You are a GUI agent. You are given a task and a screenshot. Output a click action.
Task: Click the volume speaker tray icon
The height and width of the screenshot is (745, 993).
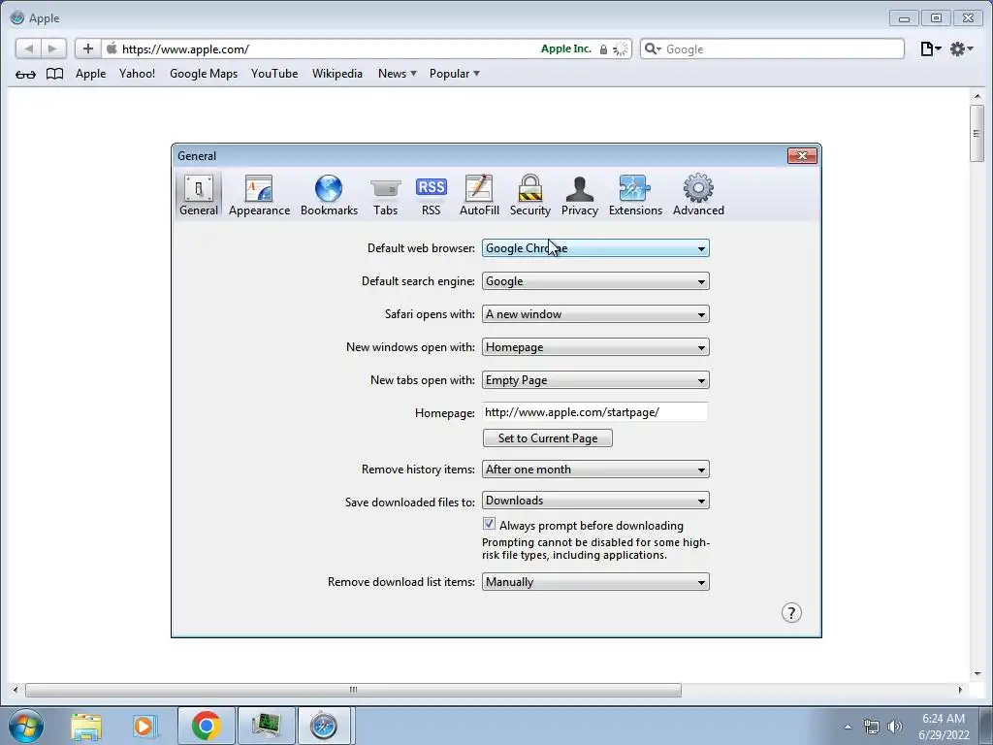tap(894, 727)
